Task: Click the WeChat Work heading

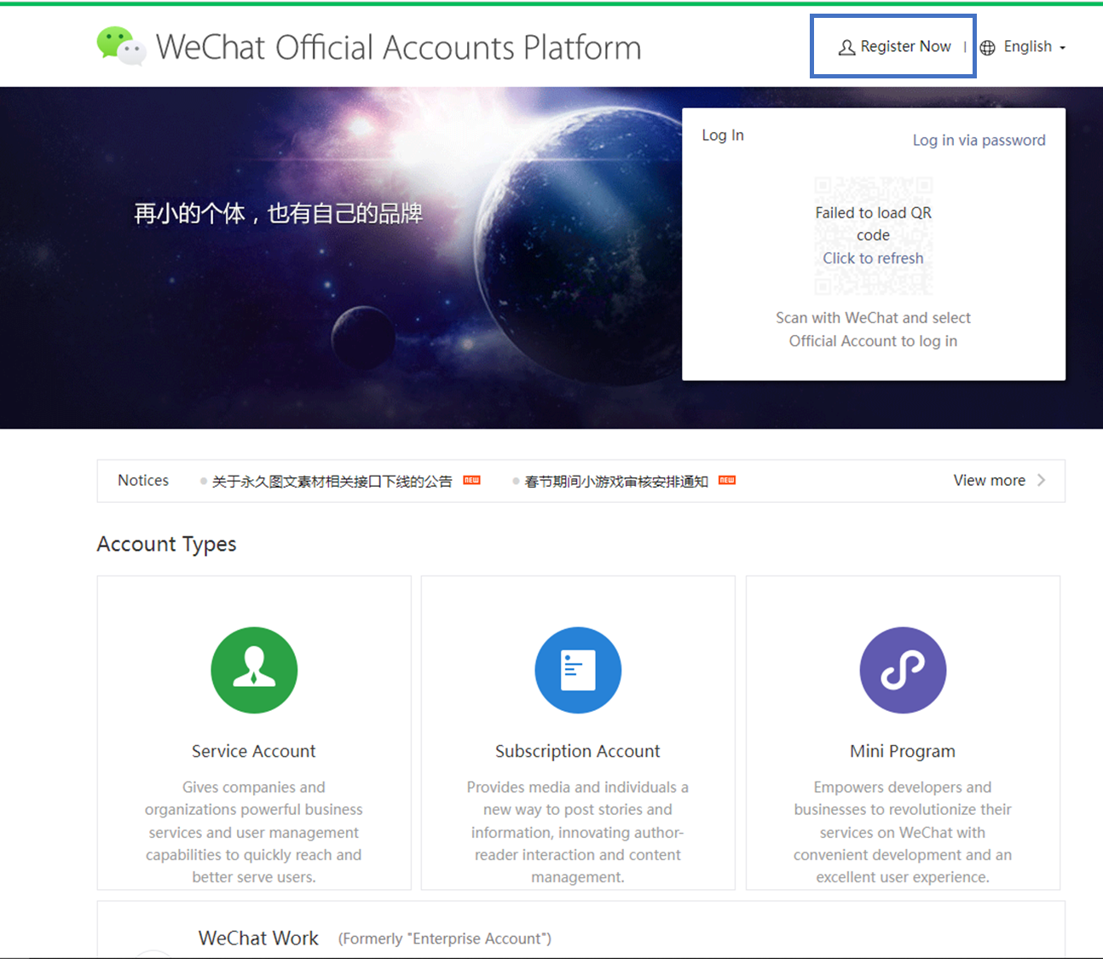Action: coord(258,938)
